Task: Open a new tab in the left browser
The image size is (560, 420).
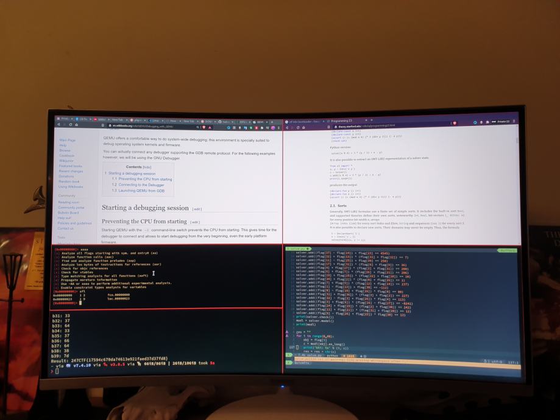Action: point(272,122)
